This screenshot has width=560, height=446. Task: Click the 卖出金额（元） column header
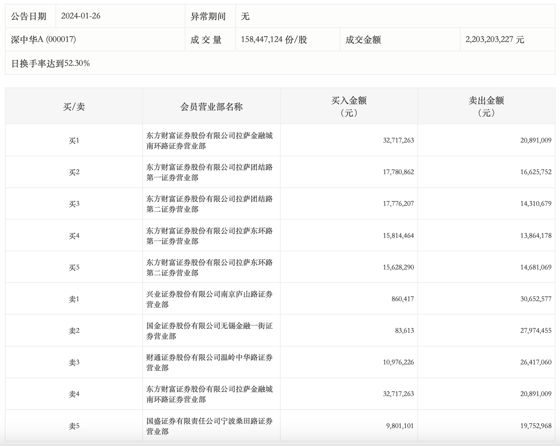point(486,106)
